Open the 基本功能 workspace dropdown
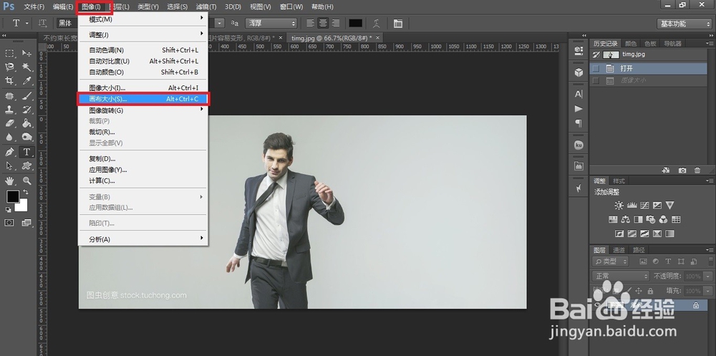Viewport: 716px width, 356px height. tap(684, 24)
